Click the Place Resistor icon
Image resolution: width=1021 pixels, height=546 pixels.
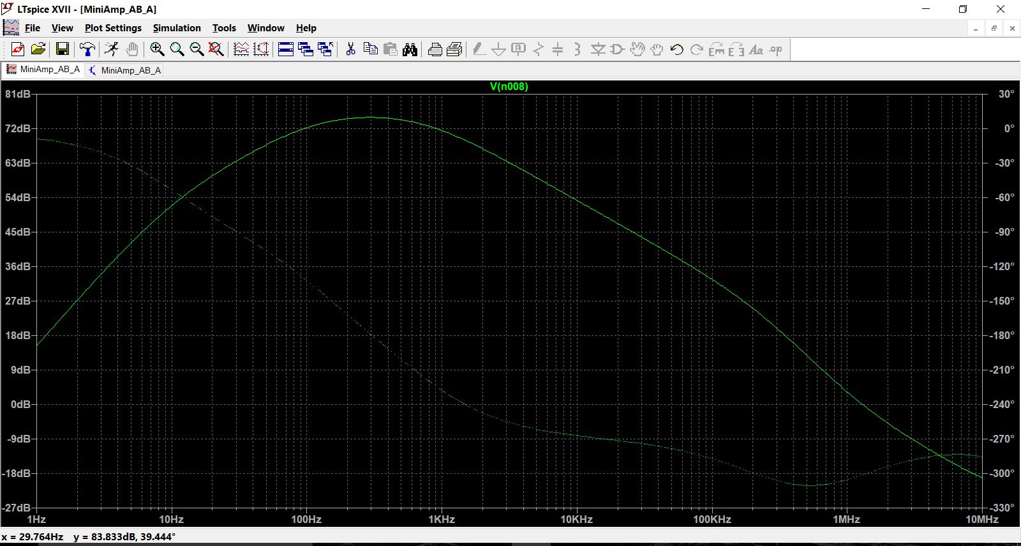click(539, 49)
